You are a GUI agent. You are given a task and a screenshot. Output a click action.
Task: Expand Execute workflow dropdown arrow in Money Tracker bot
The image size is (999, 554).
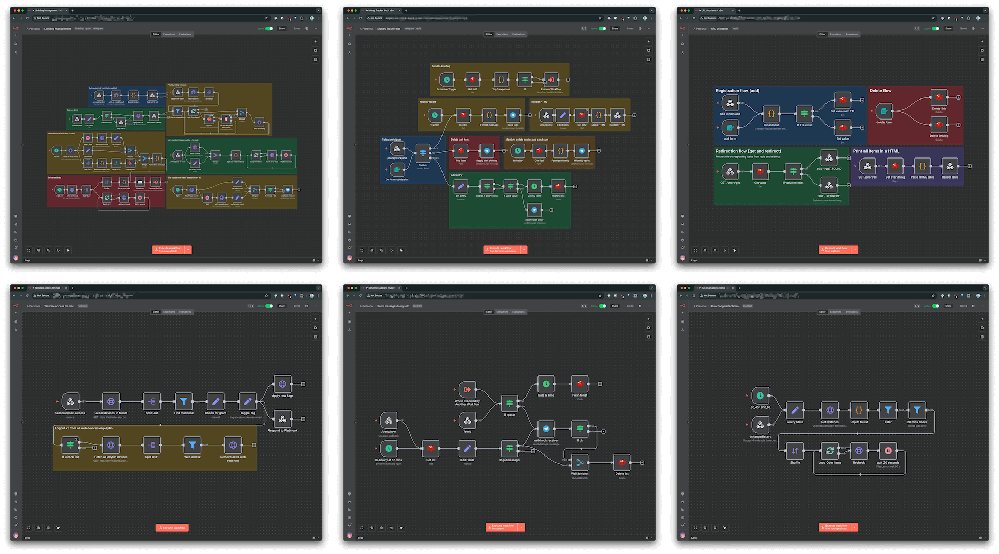coord(524,250)
